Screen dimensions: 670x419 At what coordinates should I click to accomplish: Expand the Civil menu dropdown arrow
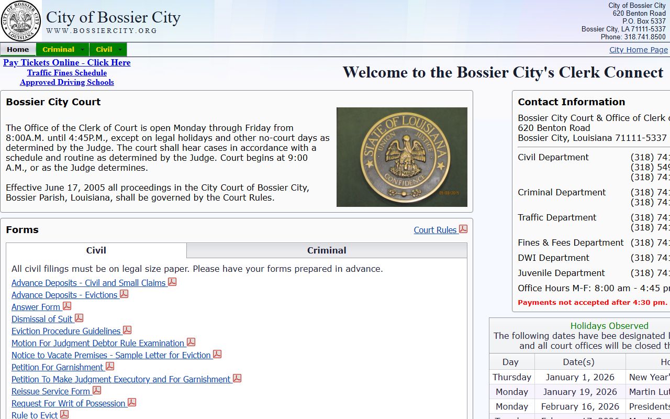[x=120, y=50]
